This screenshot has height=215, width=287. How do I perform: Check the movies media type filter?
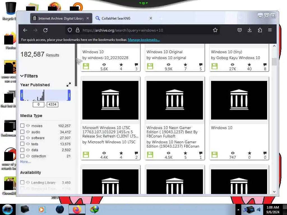[22, 126]
